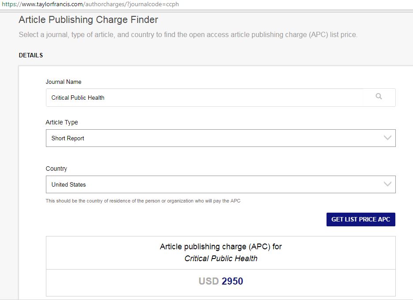Click the search magnifier icon in Journal Name
This screenshot has width=413, height=300.
click(379, 97)
